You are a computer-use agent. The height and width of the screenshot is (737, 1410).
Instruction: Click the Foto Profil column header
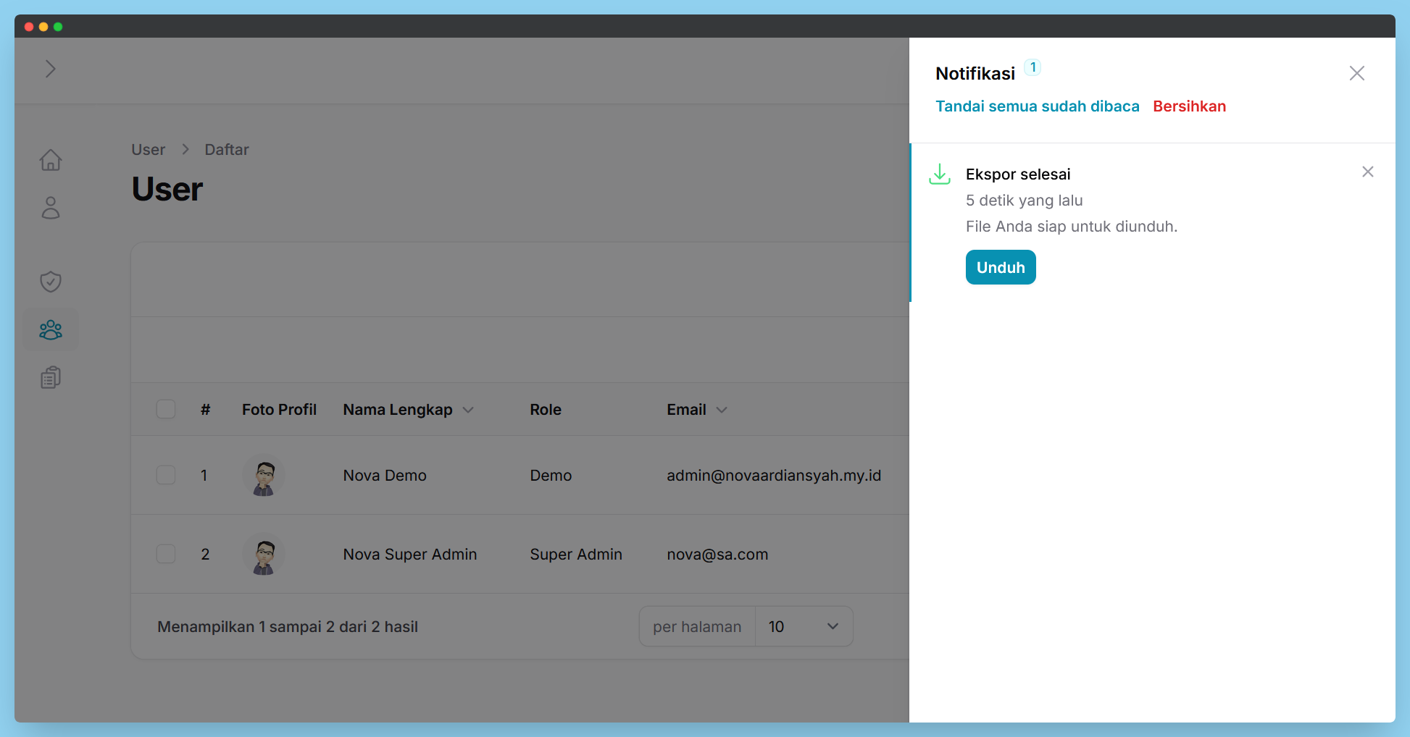[279, 410]
